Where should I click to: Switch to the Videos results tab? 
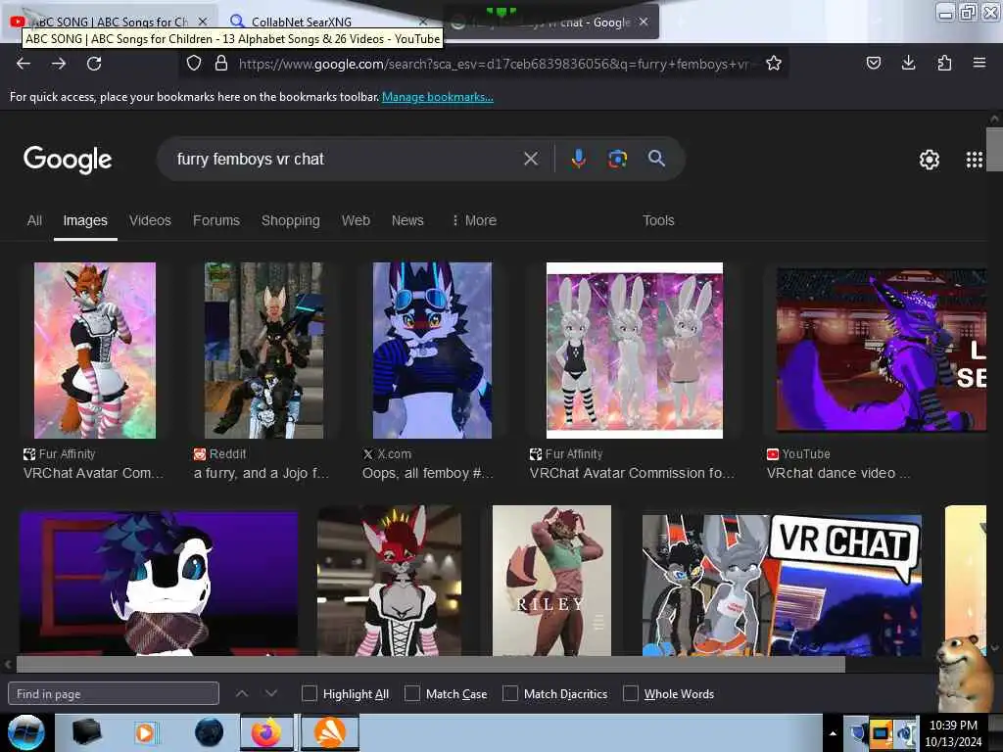pos(150,220)
